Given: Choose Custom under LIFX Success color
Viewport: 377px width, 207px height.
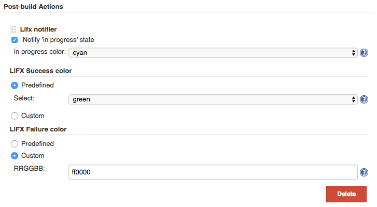Looking at the screenshot, I should click(x=15, y=116).
